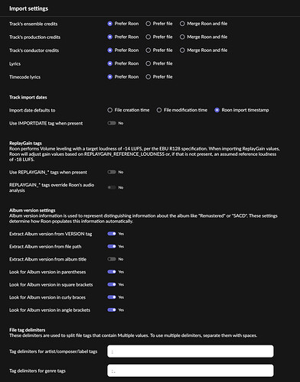Click artist/composer/label tag delimiters field
The width and height of the screenshot is (300, 382).
pos(191,351)
